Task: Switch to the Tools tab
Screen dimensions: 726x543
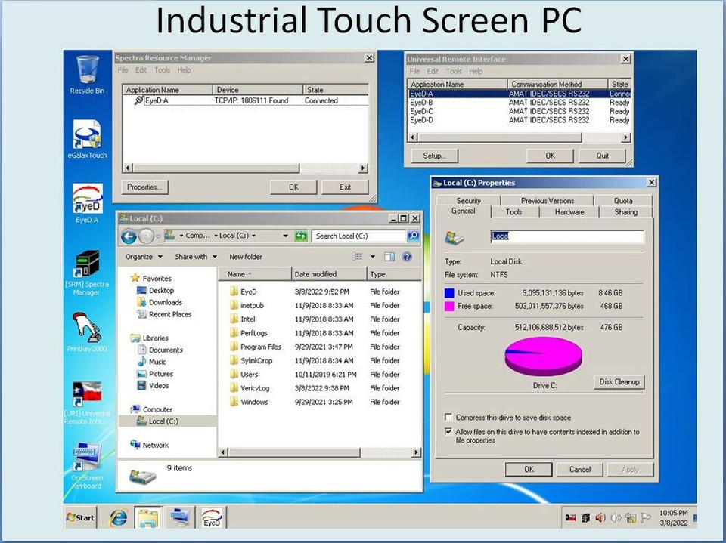Action: coord(513,212)
